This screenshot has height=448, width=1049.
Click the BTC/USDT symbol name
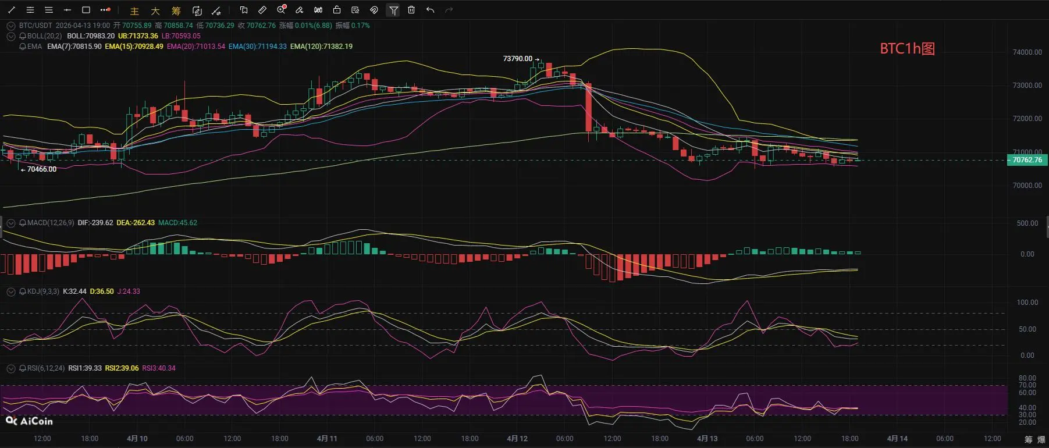point(35,26)
